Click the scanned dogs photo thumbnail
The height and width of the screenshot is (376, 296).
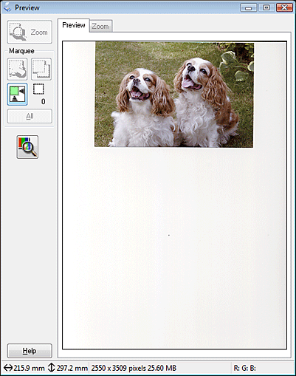[174, 95]
